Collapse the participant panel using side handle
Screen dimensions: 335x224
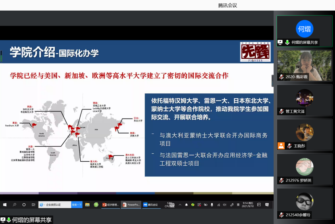[x=272, y=81]
